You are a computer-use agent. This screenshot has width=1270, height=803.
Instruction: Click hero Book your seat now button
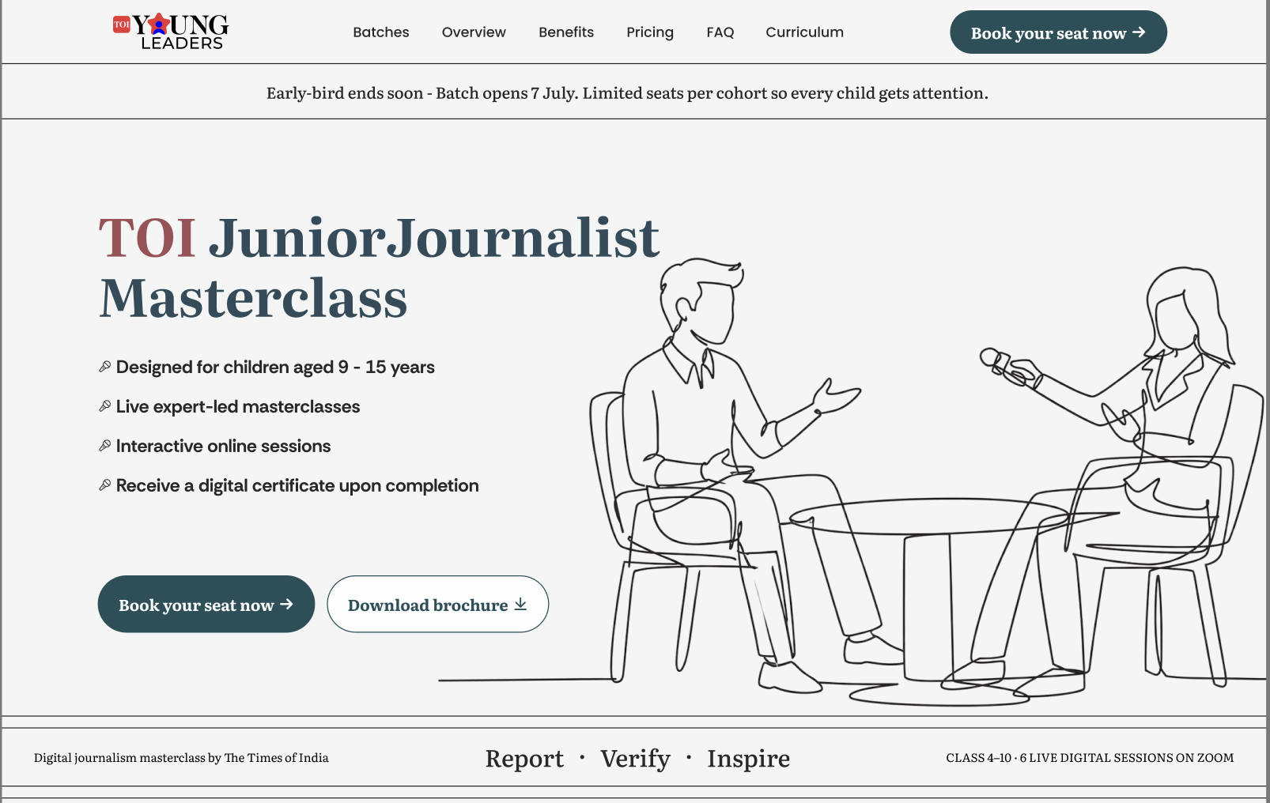[206, 604]
